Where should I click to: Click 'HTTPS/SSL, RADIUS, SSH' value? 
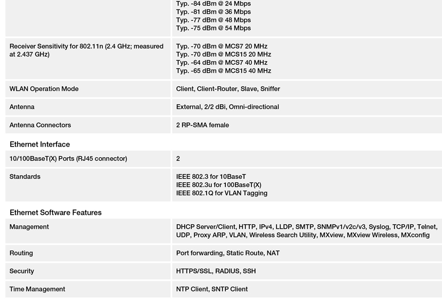[216, 271]
